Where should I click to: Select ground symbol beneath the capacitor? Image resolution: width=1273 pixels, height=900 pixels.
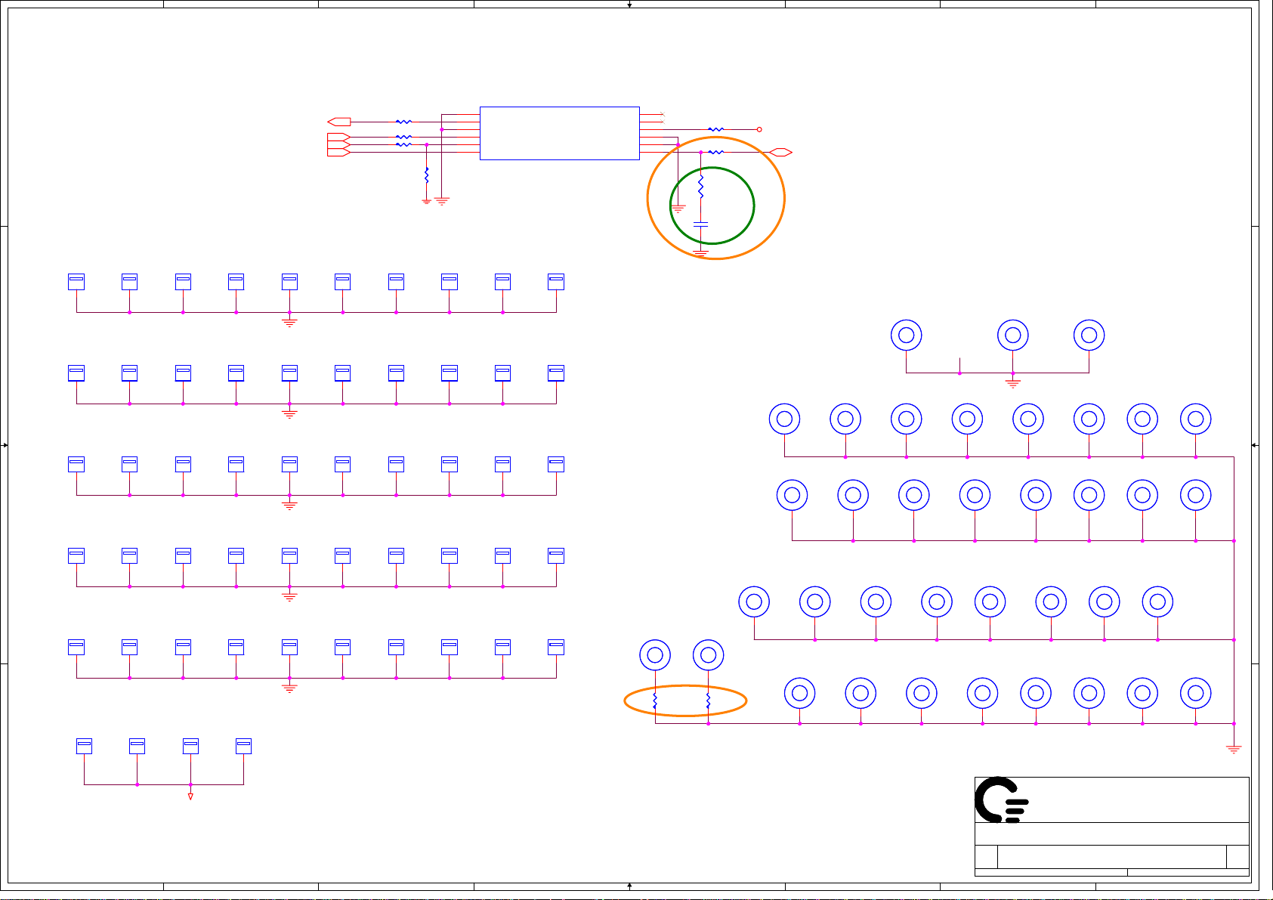pos(701,254)
